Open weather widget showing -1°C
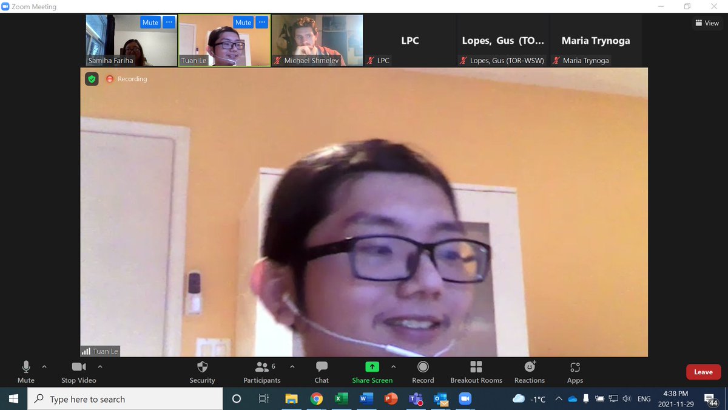Viewport: 728px width, 410px height. pyautogui.click(x=530, y=399)
